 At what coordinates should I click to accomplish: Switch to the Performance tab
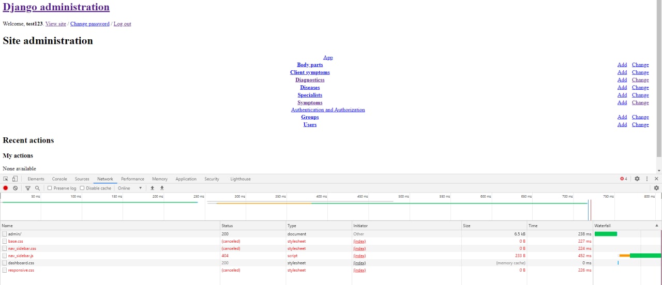pyautogui.click(x=132, y=179)
